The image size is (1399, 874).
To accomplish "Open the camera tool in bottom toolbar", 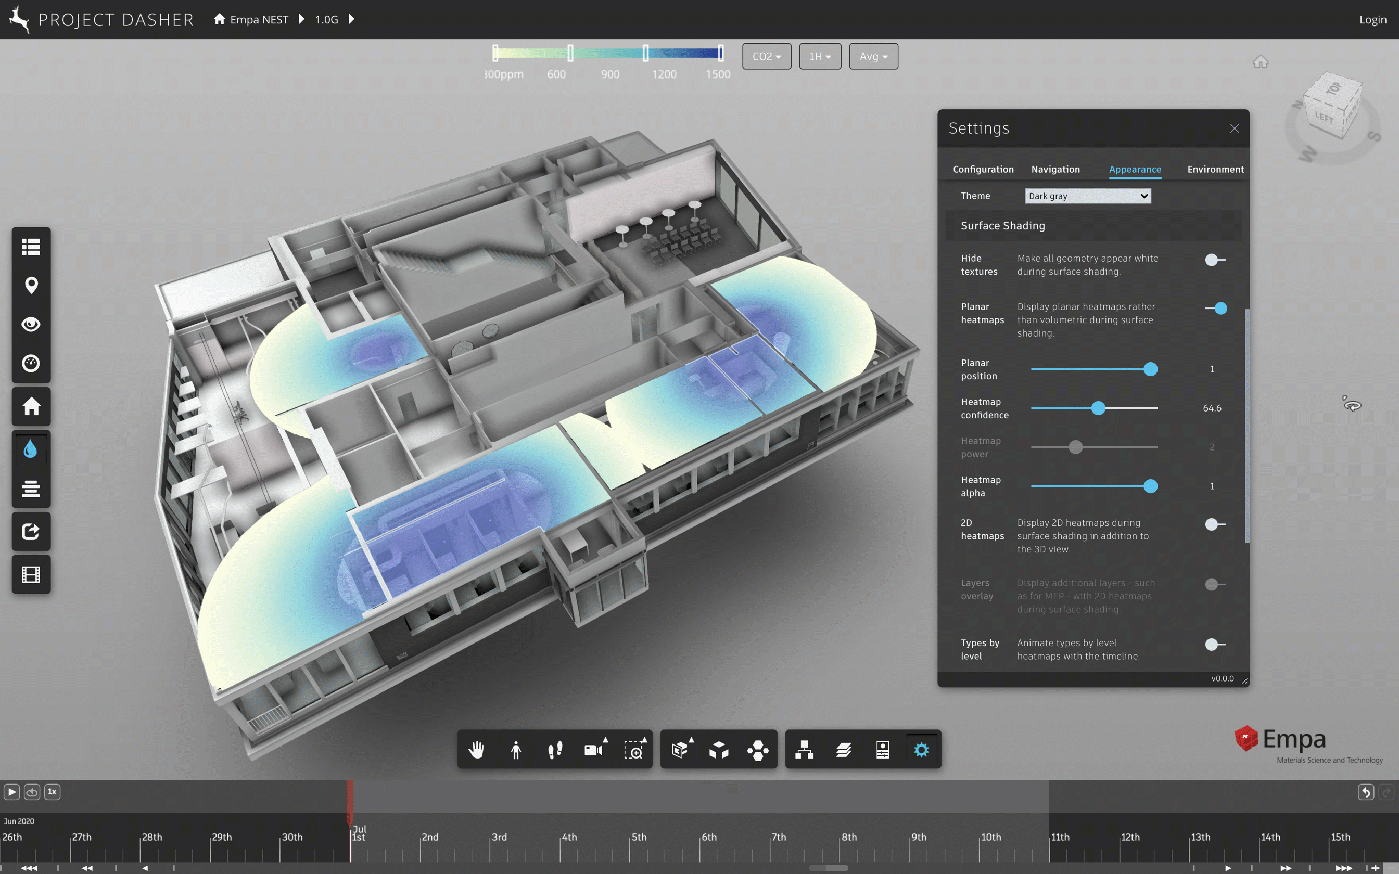I will (594, 750).
